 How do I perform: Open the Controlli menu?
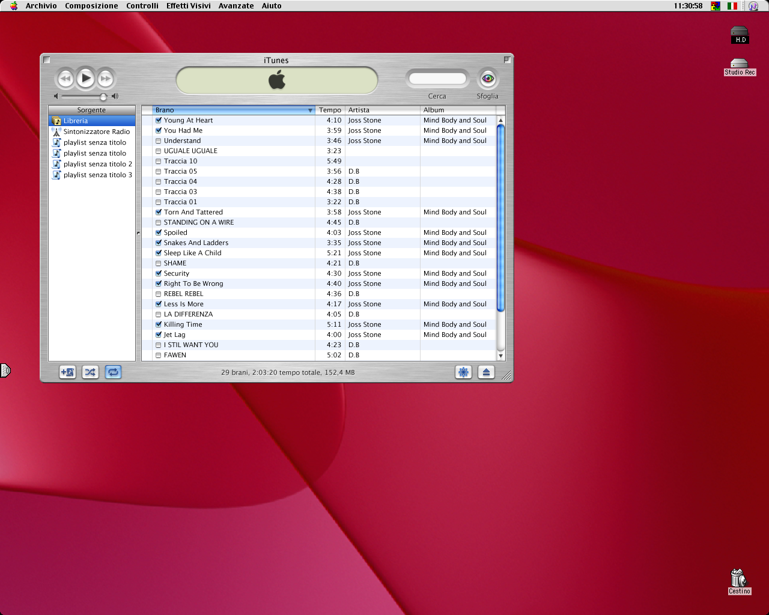[142, 5]
